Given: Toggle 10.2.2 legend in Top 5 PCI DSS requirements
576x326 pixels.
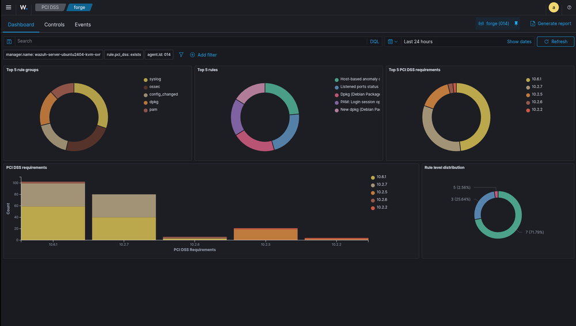Looking at the screenshot, I should click(534, 110).
